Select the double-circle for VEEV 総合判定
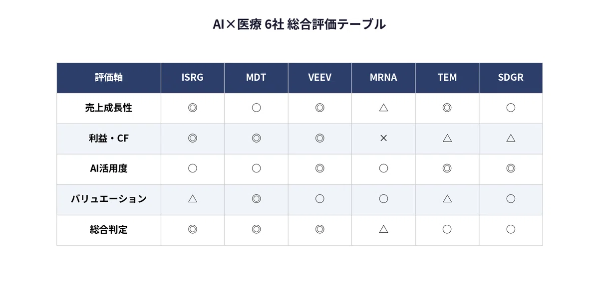The image size is (599, 308). point(320,229)
